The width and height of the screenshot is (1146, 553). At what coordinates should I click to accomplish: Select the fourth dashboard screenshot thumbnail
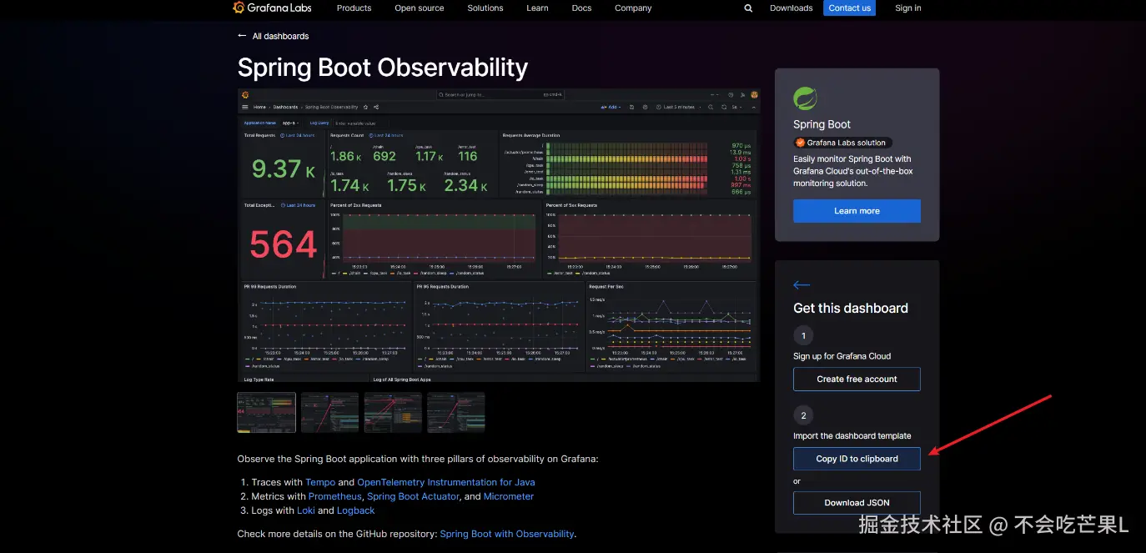coord(456,413)
